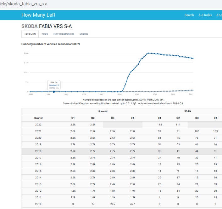Switch to the Years tab
This screenshot has height=209, width=222.
point(45,34)
